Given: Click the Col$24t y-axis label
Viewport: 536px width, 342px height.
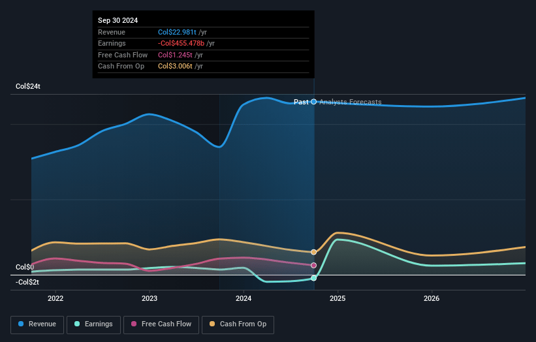Looking at the screenshot, I should (x=28, y=86).
